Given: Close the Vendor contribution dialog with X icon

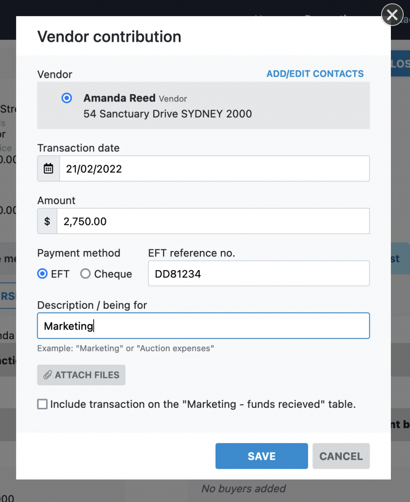Looking at the screenshot, I should click(x=392, y=15).
